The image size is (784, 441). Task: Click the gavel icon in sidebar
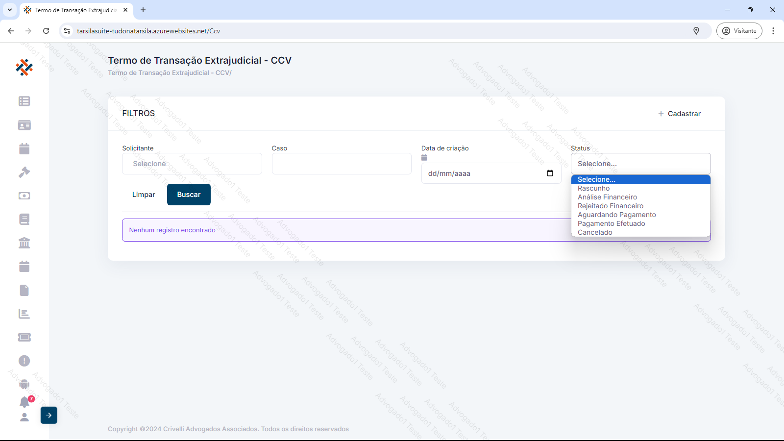(24, 172)
